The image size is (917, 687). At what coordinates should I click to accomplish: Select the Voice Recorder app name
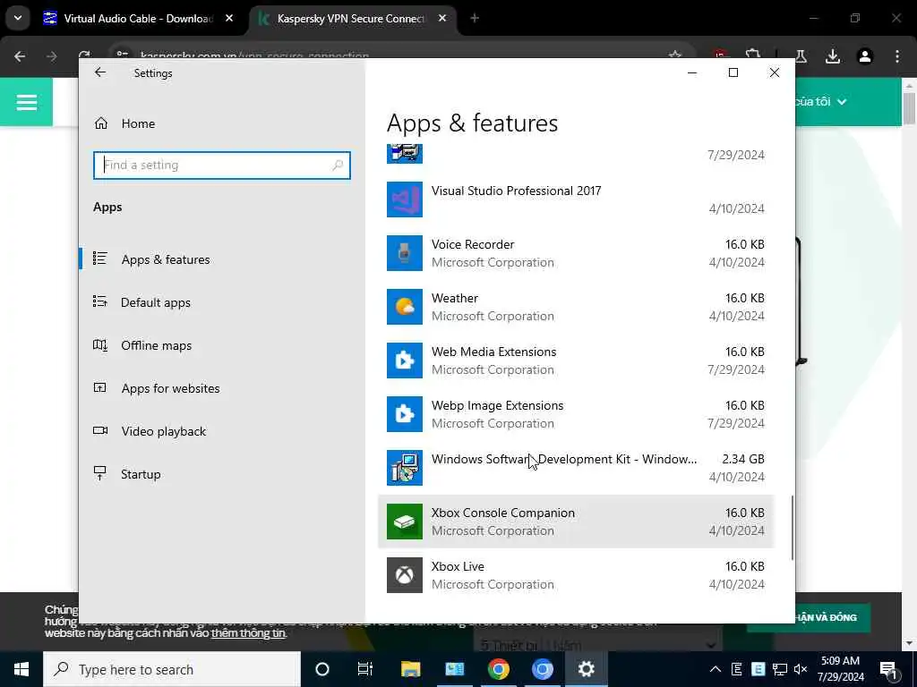coord(473,244)
